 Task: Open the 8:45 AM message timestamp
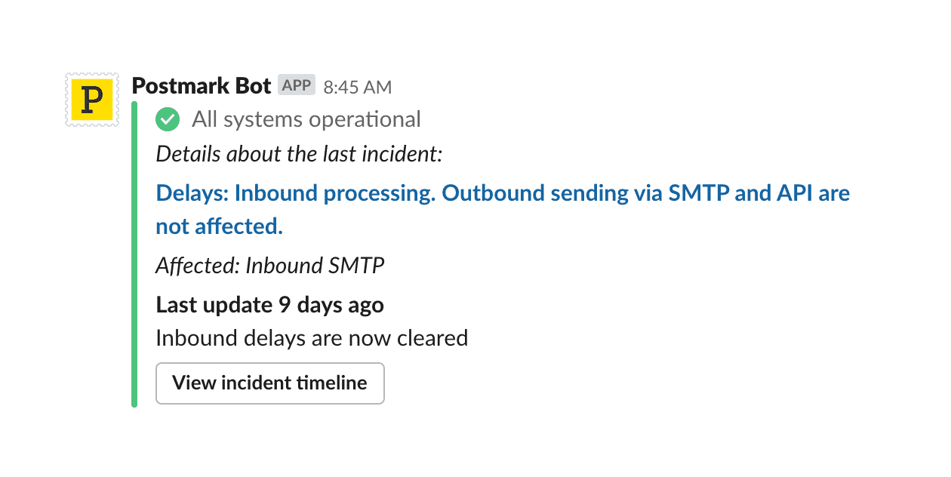tap(356, 87)
